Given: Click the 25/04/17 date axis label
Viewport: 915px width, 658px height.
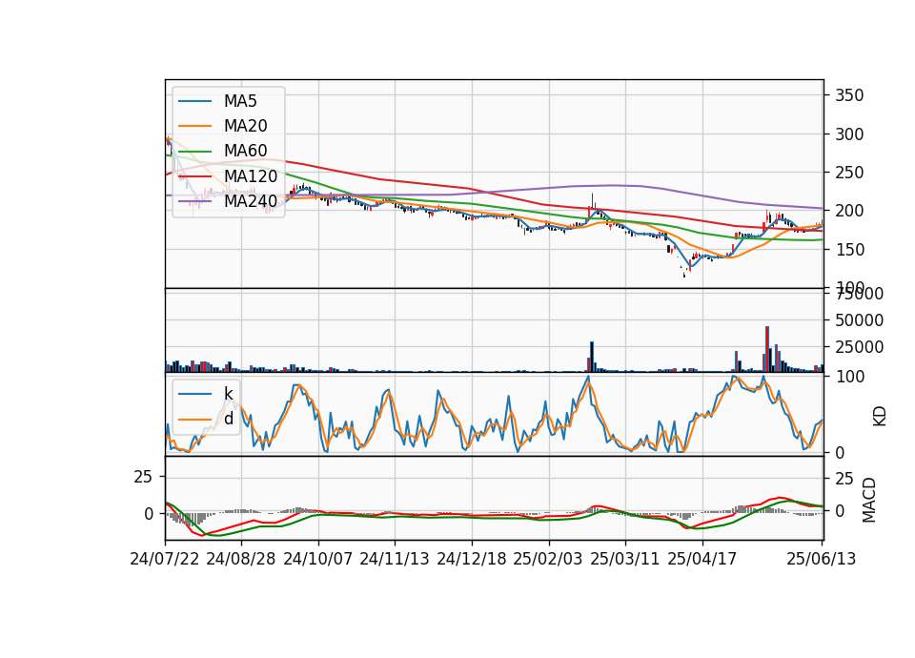Looking at the screenshot, I should 702,559.
